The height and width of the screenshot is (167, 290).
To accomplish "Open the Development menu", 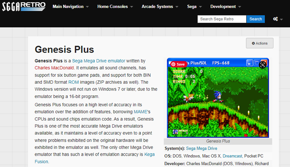I will click(x=223, y=6).
